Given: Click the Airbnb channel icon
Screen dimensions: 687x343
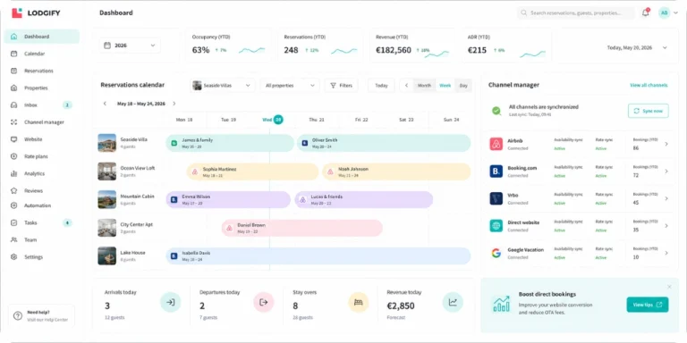Looking at the screenshot, I should click(496, 144).
